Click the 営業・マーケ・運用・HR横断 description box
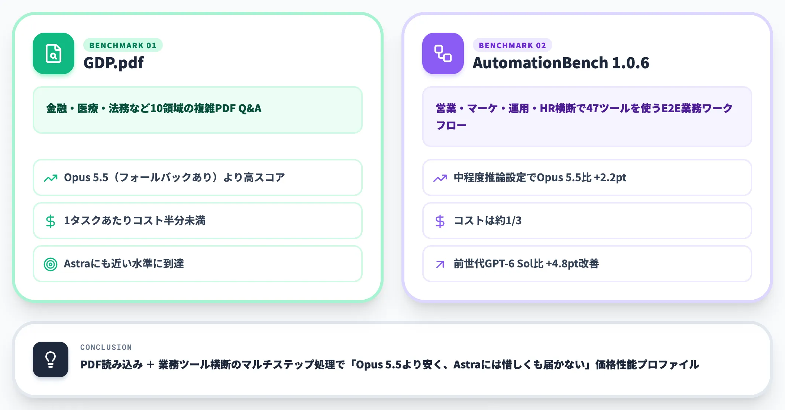This screenshot has height=410, width=785. point(587,117)
